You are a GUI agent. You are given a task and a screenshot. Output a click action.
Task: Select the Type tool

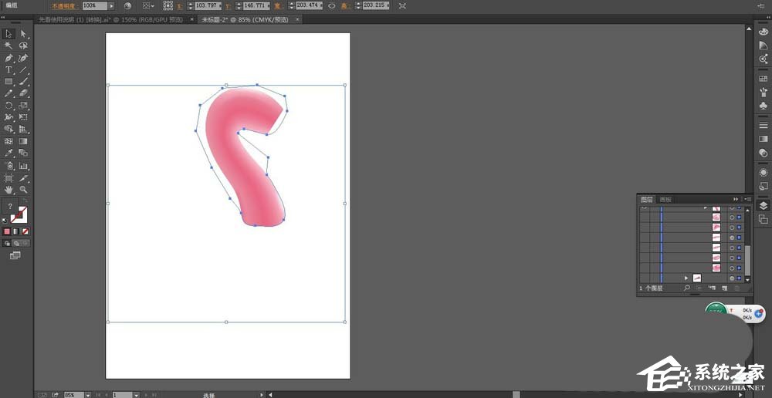coord(8,69)
